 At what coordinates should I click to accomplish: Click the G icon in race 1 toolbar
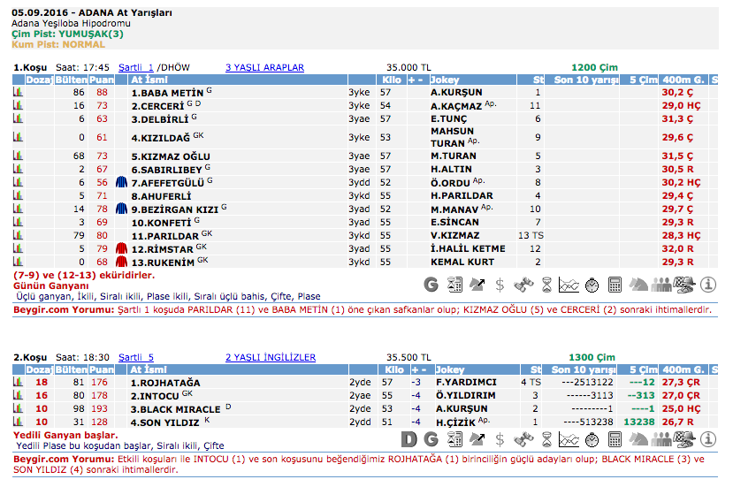[x=431, y=285]
